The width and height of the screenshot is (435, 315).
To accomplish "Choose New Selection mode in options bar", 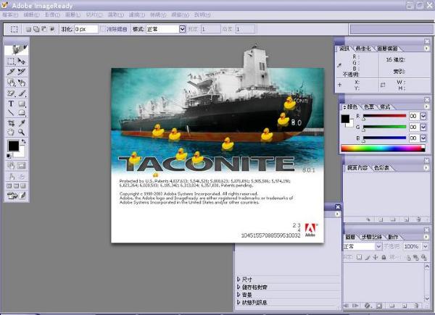I will [28, 29].
